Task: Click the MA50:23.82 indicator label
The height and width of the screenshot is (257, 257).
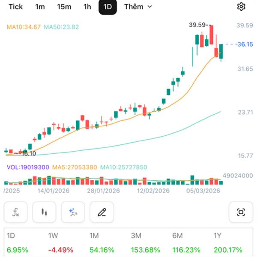Action: tap(61, 27)
